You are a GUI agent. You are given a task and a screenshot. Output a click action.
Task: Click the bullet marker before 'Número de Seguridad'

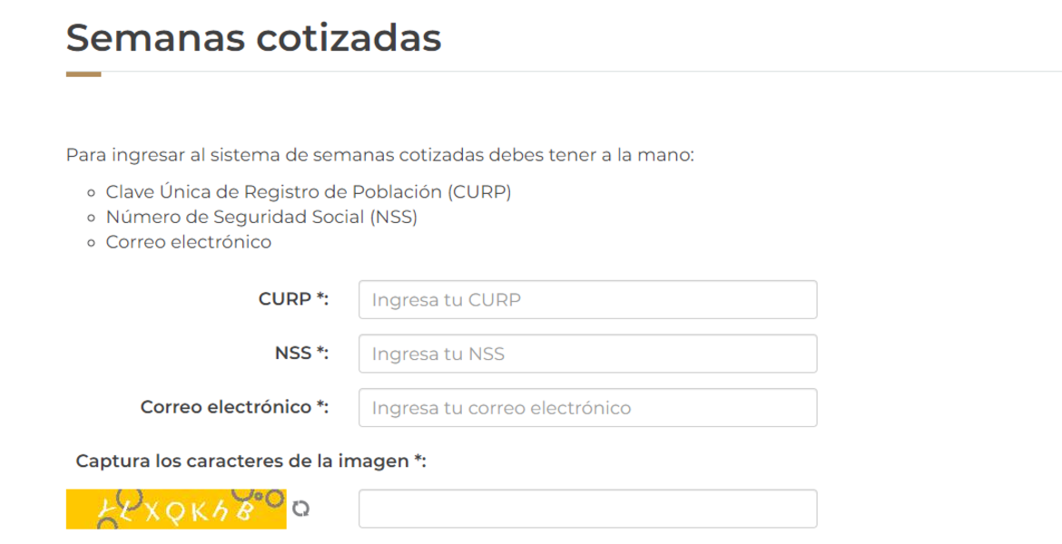point(92,219)
